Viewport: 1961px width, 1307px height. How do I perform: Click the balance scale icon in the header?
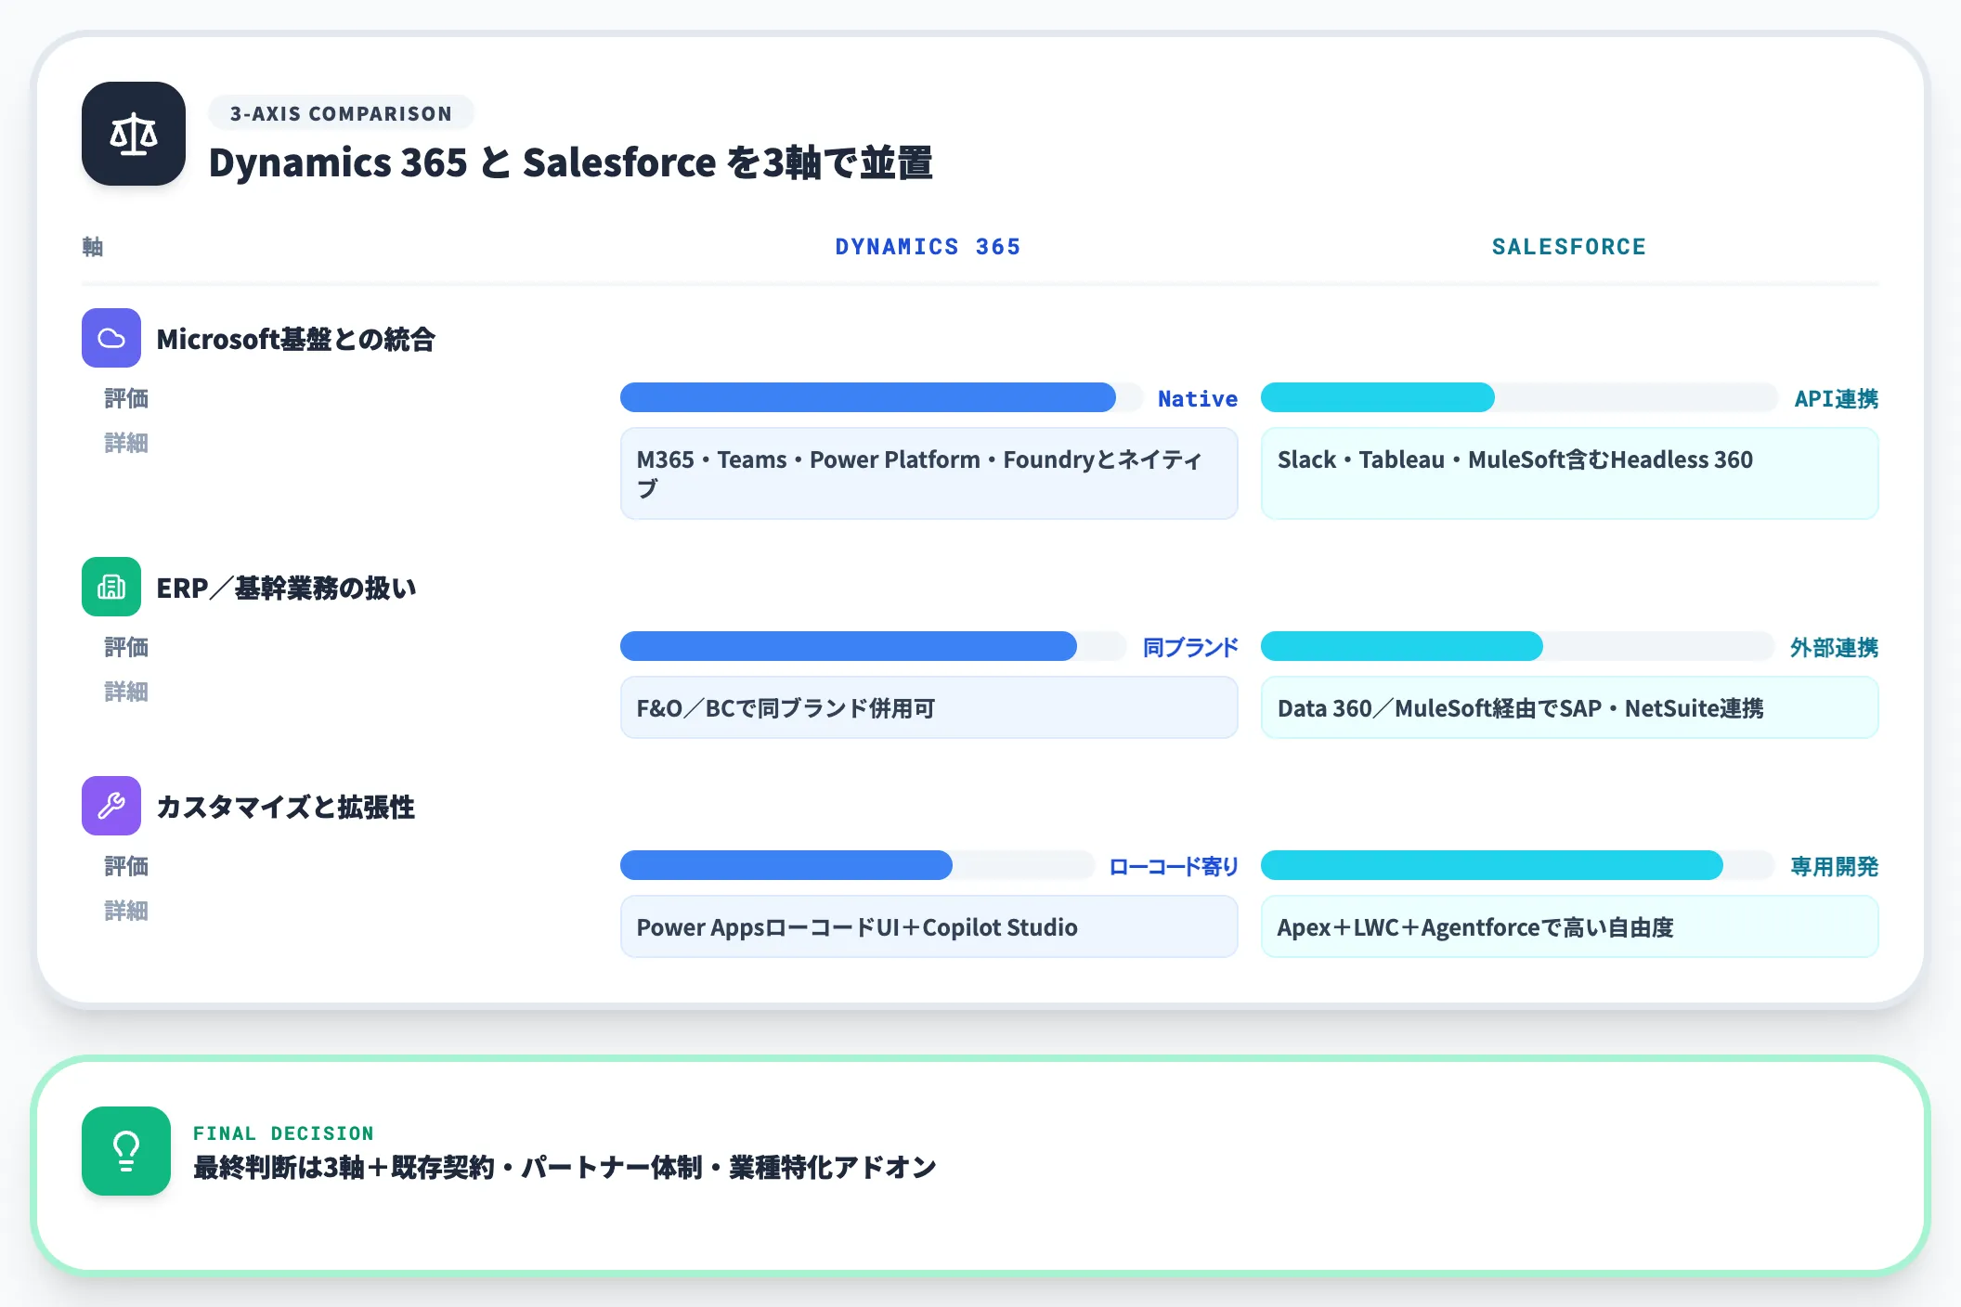(134, 134)
